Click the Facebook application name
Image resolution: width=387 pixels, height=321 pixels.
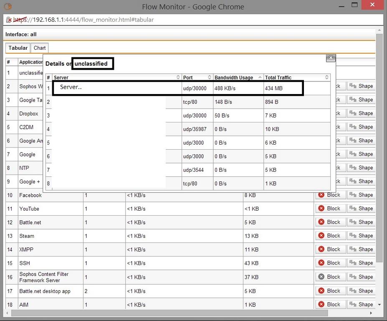tap(30, 195)
